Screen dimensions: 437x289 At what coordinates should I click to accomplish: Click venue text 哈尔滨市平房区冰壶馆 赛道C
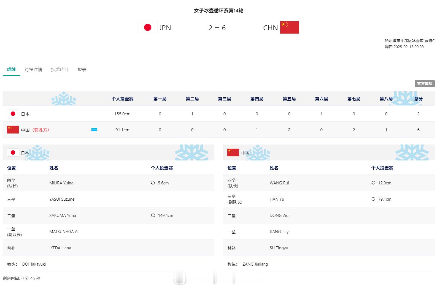tap(410, 41)
